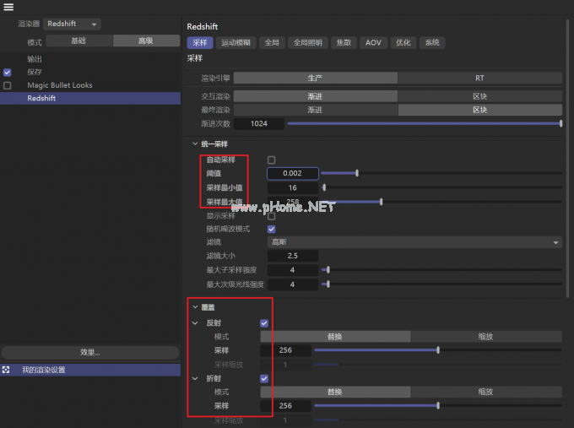The width and height of the screenshot is (574, 428).
Task: Enable the 自动采样 checkbox
Action: pos(271,160)
